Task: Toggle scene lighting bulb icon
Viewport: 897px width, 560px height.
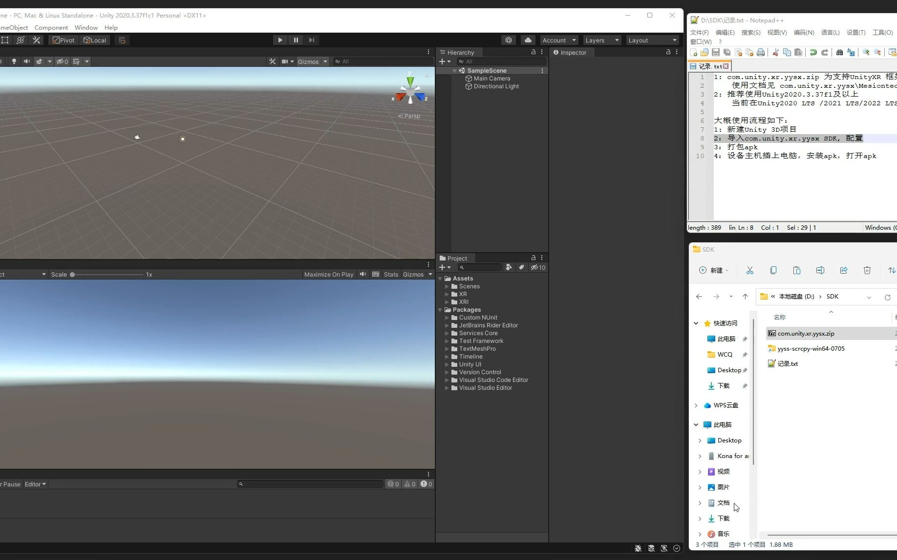Action: 14,61
